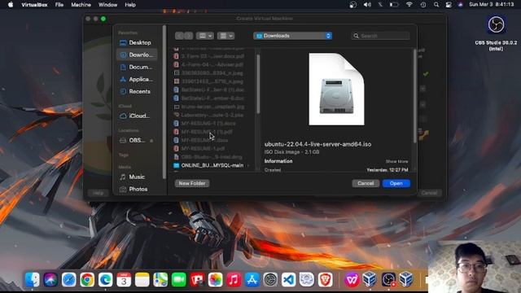This screenshot has height=293, width=521.
Task: Focus the Search field in file dialog
Action: point(380,36)
